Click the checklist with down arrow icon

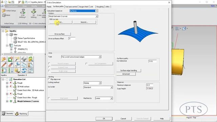point(11,70)
